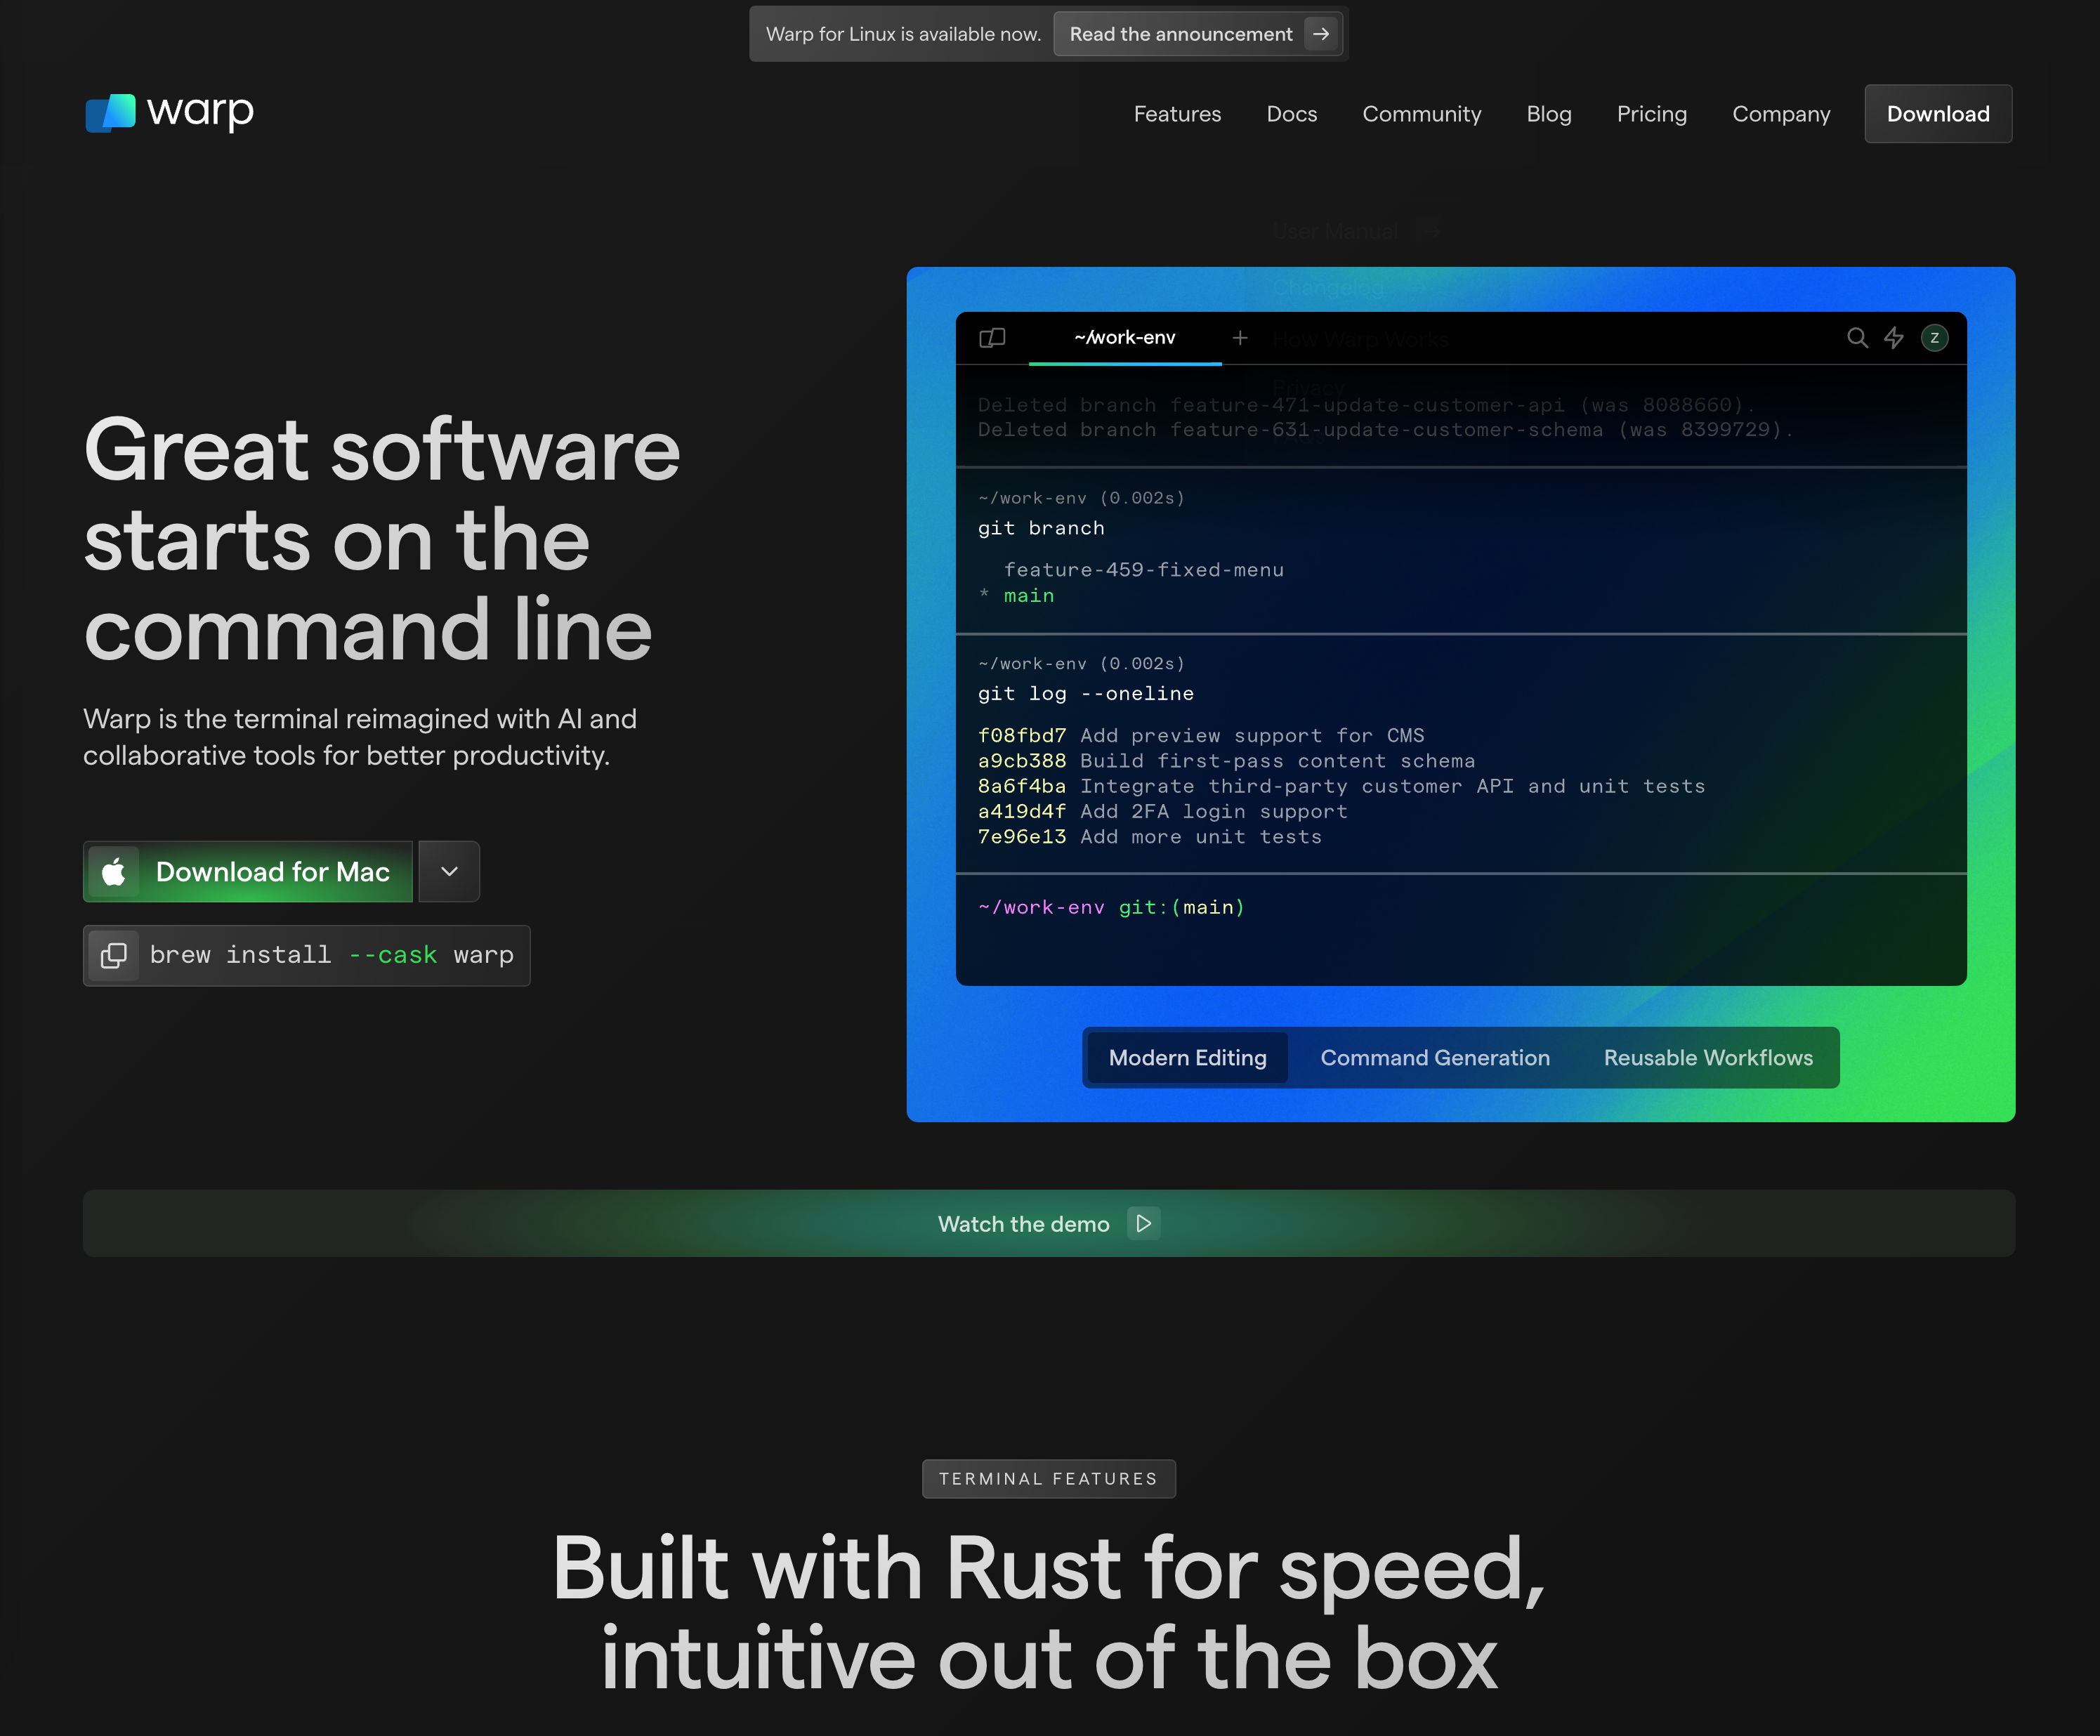Select the Modern Editing tab

click(1187, 1058)
